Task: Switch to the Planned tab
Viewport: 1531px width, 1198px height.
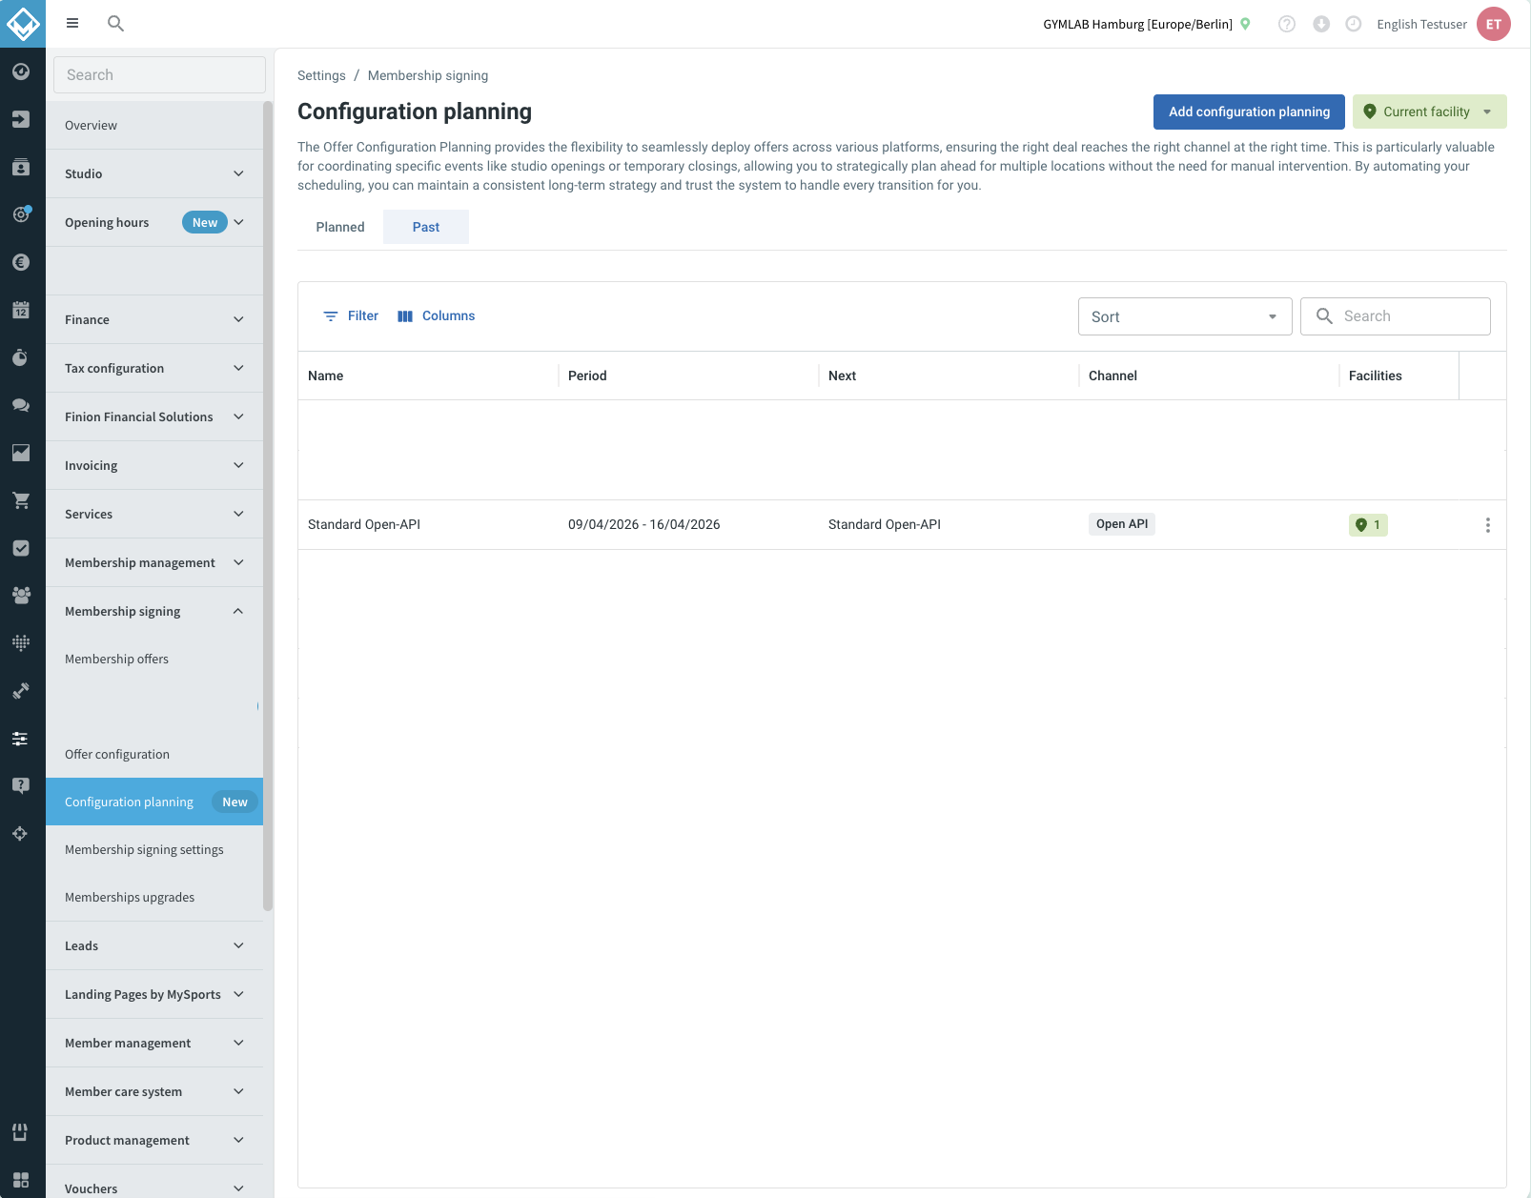Action: [x=340, y=227]
